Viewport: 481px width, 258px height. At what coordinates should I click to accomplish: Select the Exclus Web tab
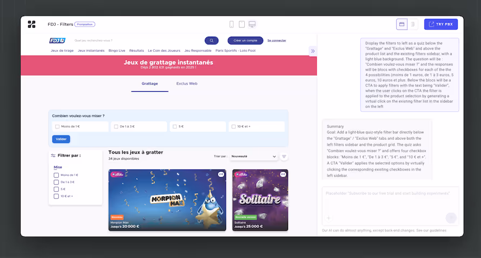[187, 84]
